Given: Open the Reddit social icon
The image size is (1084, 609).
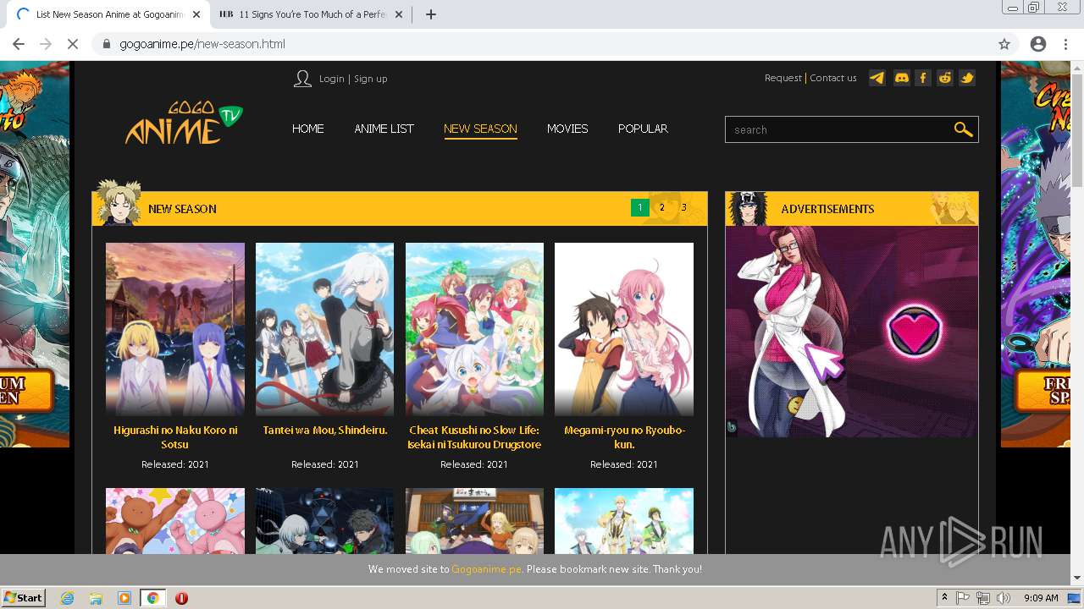Looking at the screenshot, I should (x=945, y=78).
